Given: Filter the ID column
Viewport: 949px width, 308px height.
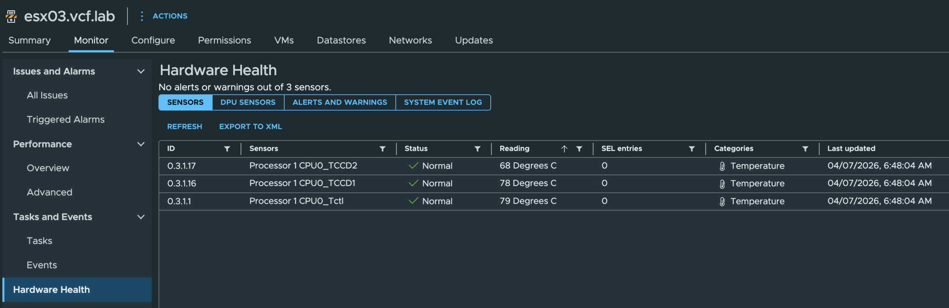Looking at the screenshot, I should [x=227, y=149].
